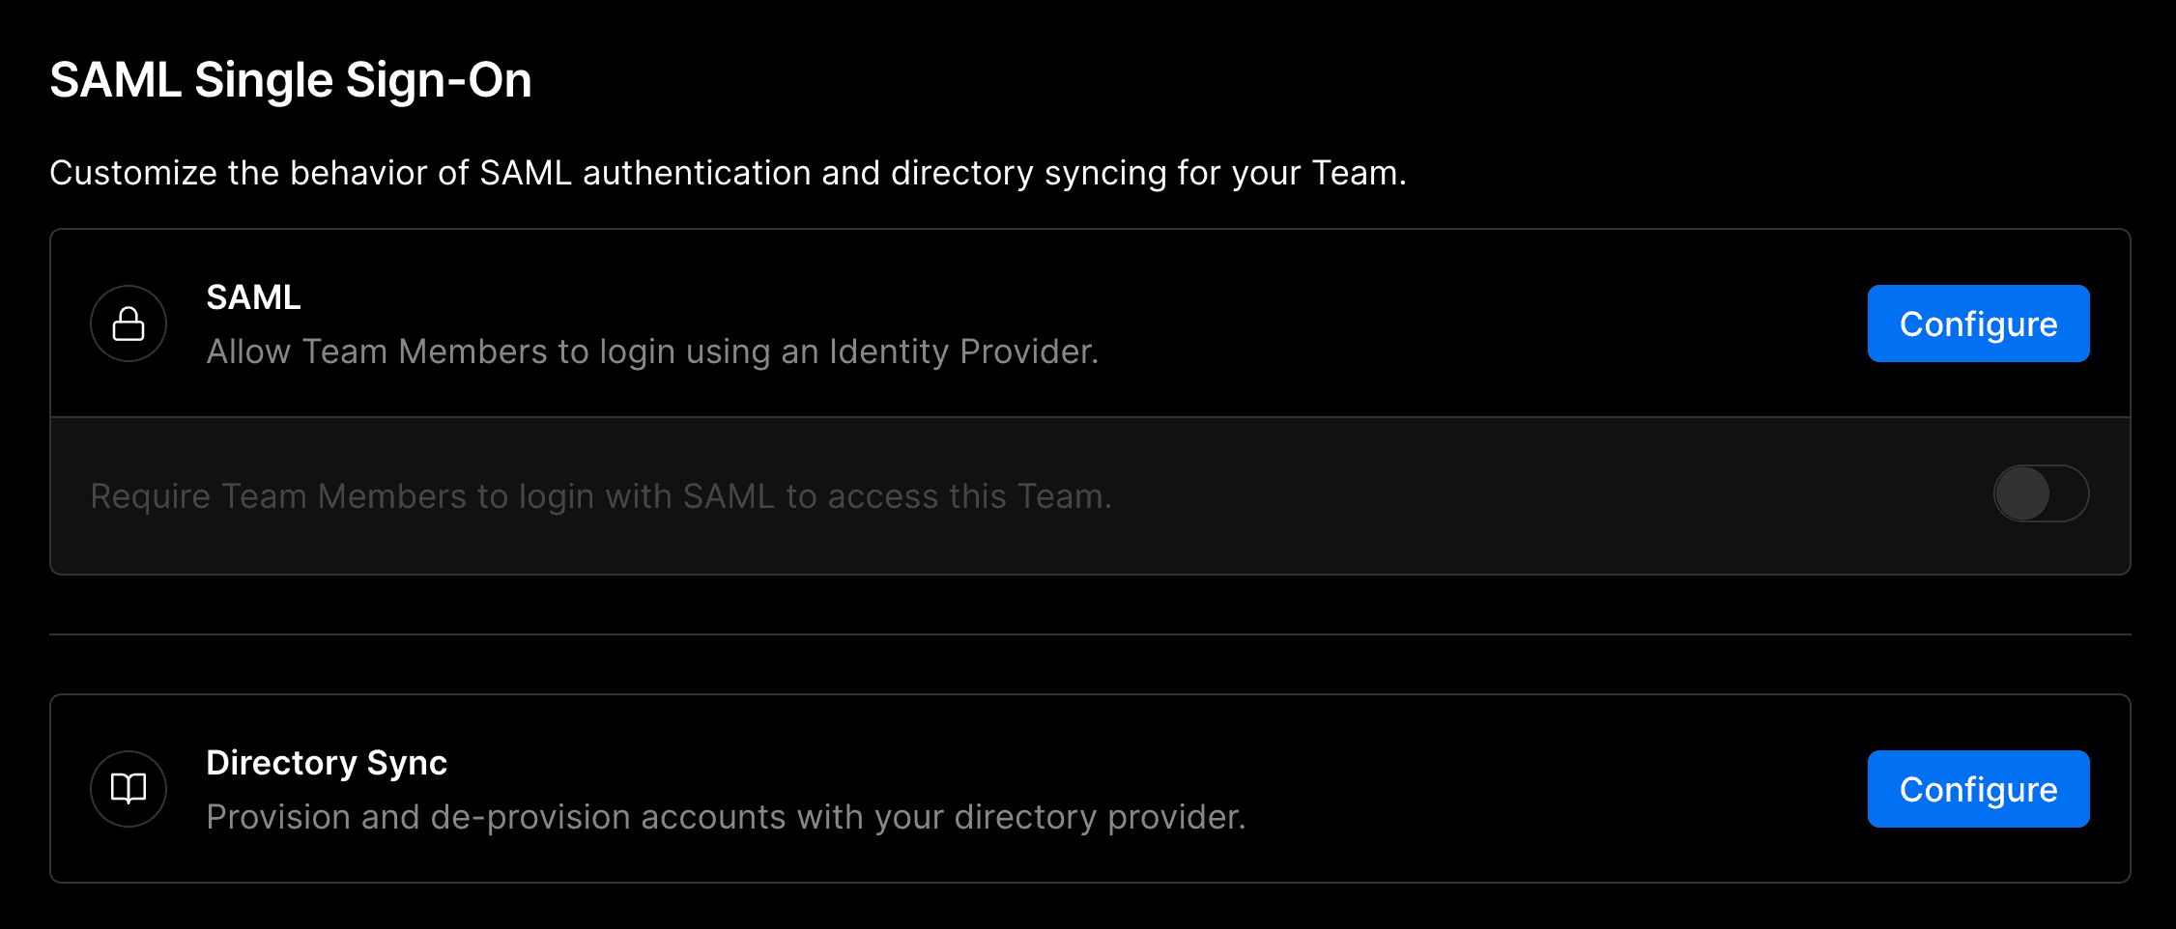
Task: Click the icon left of the SAML heading
Action: coord(128,323)
